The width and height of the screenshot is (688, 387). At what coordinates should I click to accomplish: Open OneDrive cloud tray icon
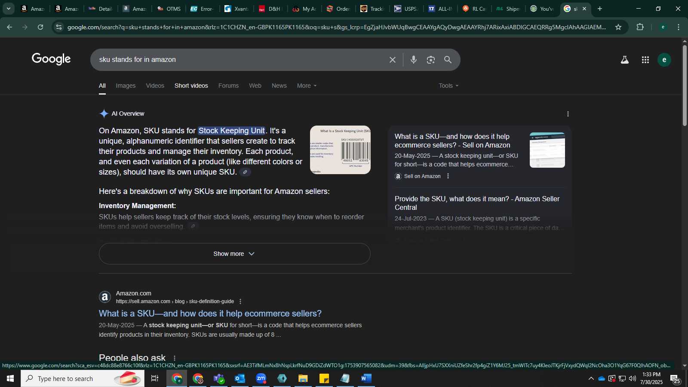coord(602,378)
